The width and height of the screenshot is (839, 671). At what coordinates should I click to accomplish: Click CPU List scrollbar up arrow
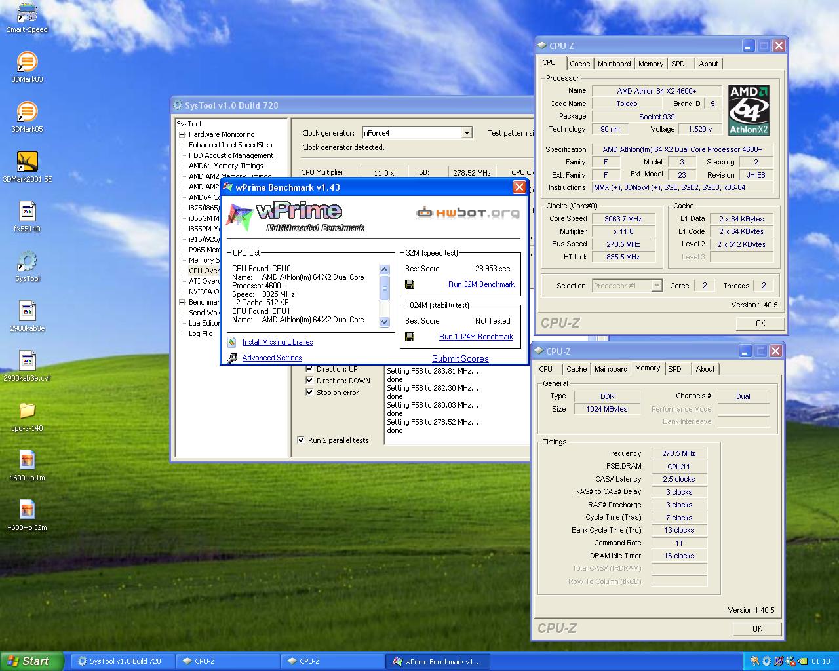pos(385,269)
